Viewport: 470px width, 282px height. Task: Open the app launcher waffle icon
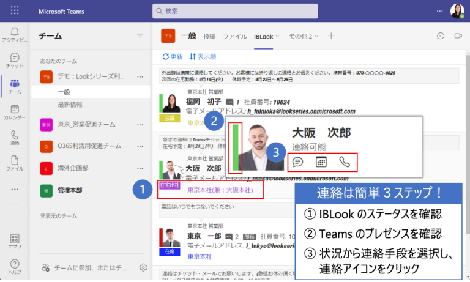(x=15, y=11)
